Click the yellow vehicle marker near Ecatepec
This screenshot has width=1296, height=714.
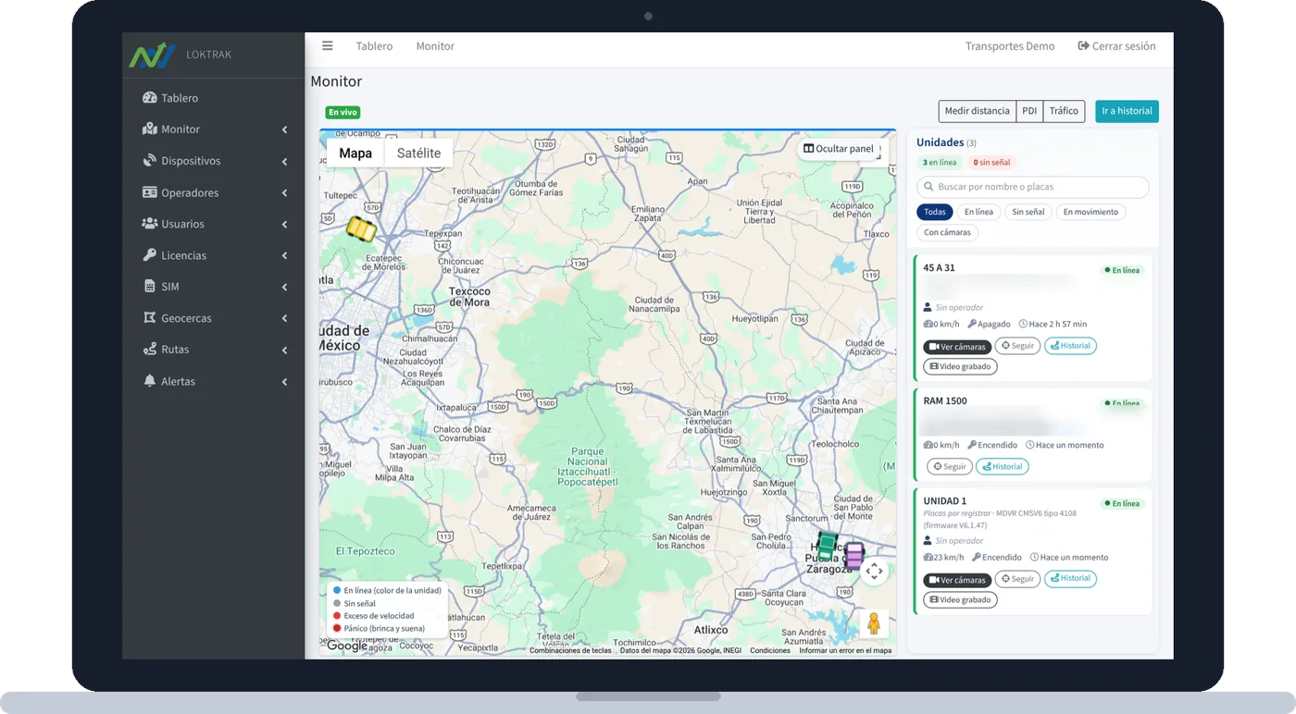pyautogui.click(x=361, y=228)
